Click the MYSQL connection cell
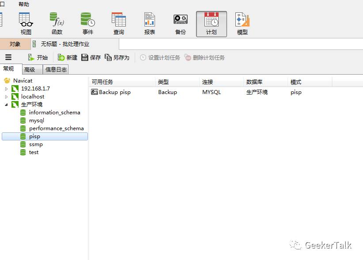Image resolution: width=363 pixels, height=260 pixels. click(x=212, y=92)
